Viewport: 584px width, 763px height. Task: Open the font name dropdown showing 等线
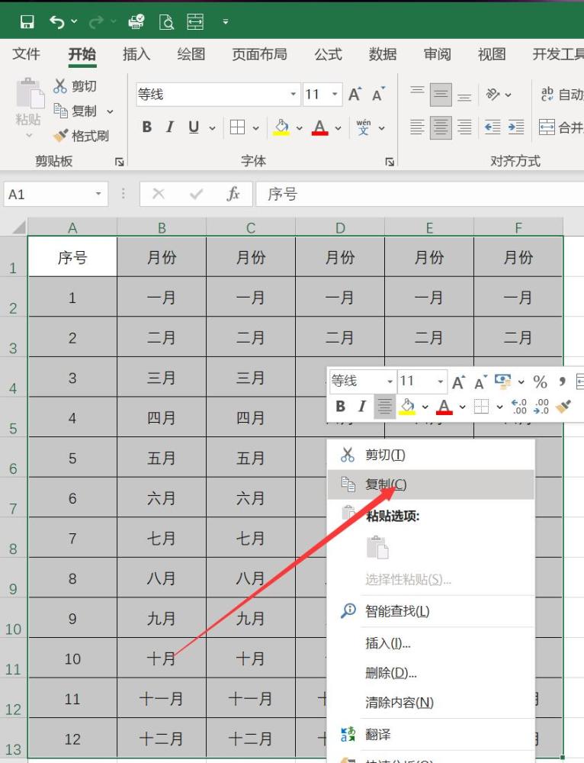pyautogui.click(x=294, y=94)
